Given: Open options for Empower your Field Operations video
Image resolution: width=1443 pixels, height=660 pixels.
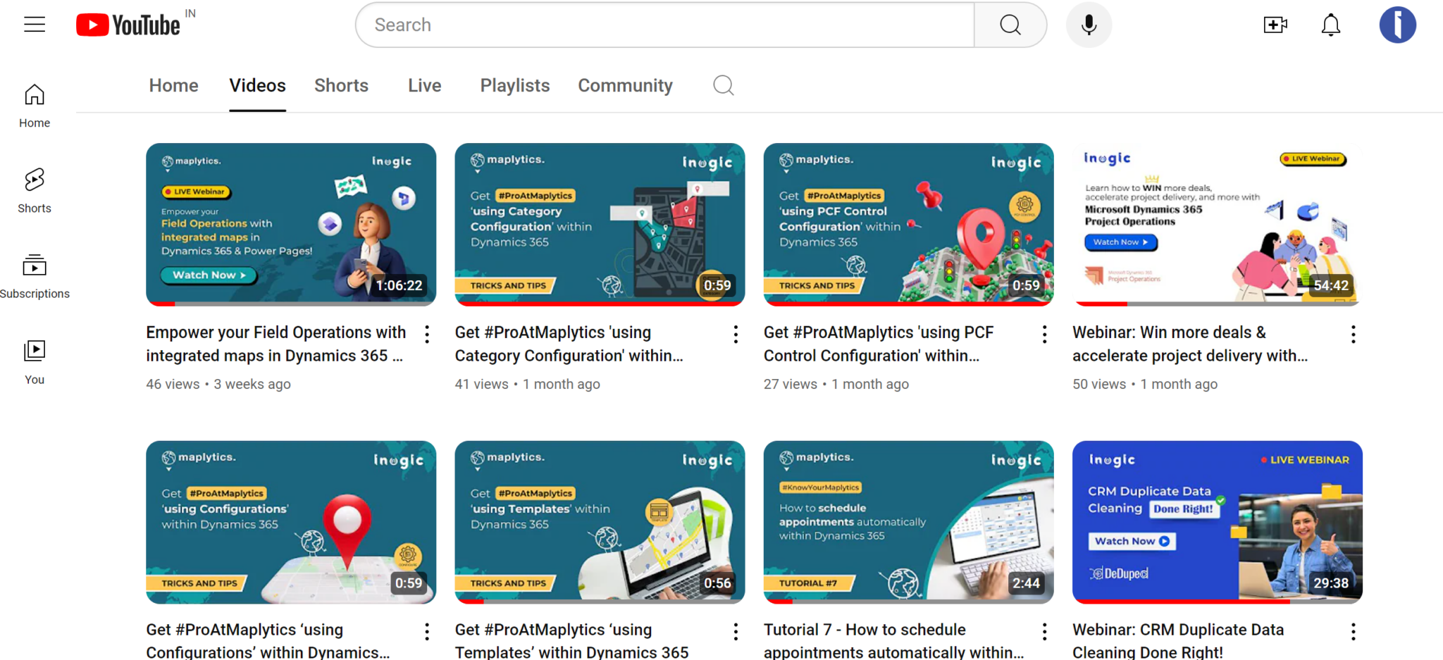Looking at the screenshot, I should [427, 335].
